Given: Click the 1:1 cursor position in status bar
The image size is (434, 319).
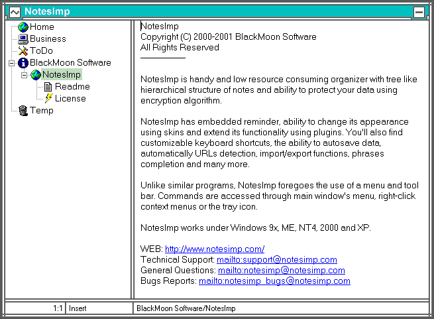Looking at the screenshot, I should [58, 308].
